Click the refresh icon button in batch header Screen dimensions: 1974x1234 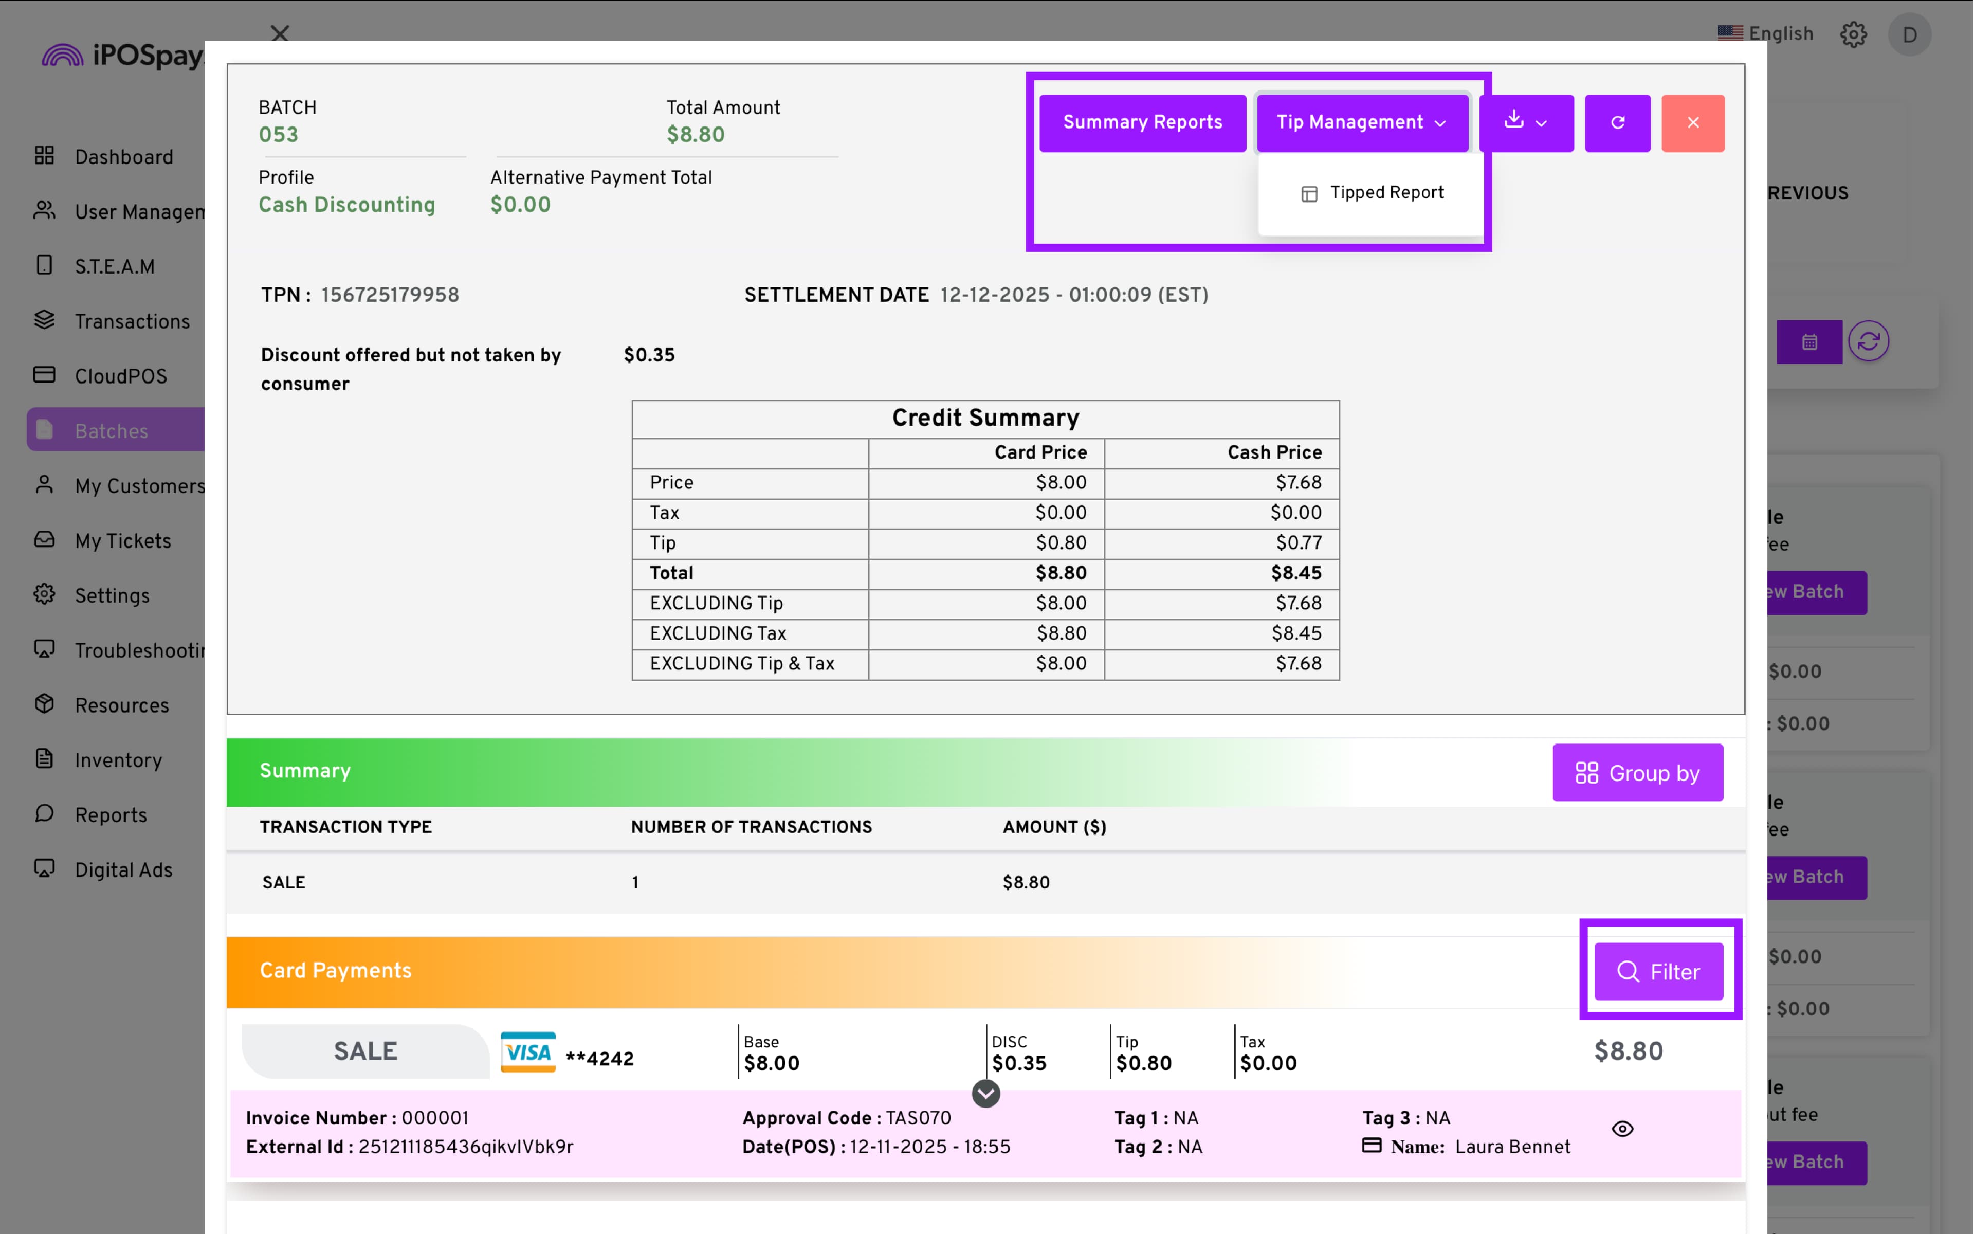click(x=1617, y=122)
